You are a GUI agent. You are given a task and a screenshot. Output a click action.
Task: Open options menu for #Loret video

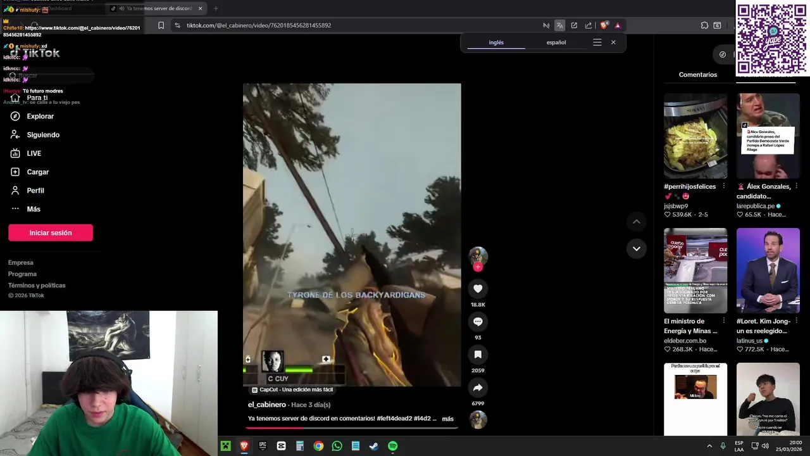click(797, 321)
